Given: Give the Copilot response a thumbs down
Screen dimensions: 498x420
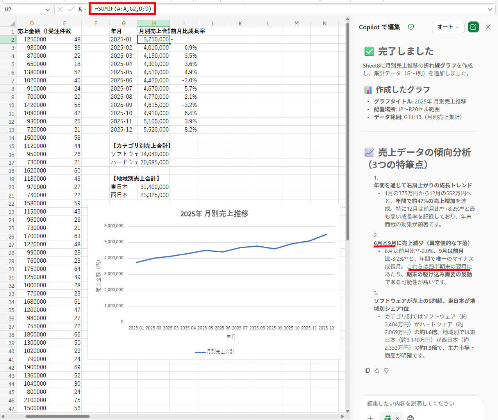Looking at the screenshot, I should point(386,370).
